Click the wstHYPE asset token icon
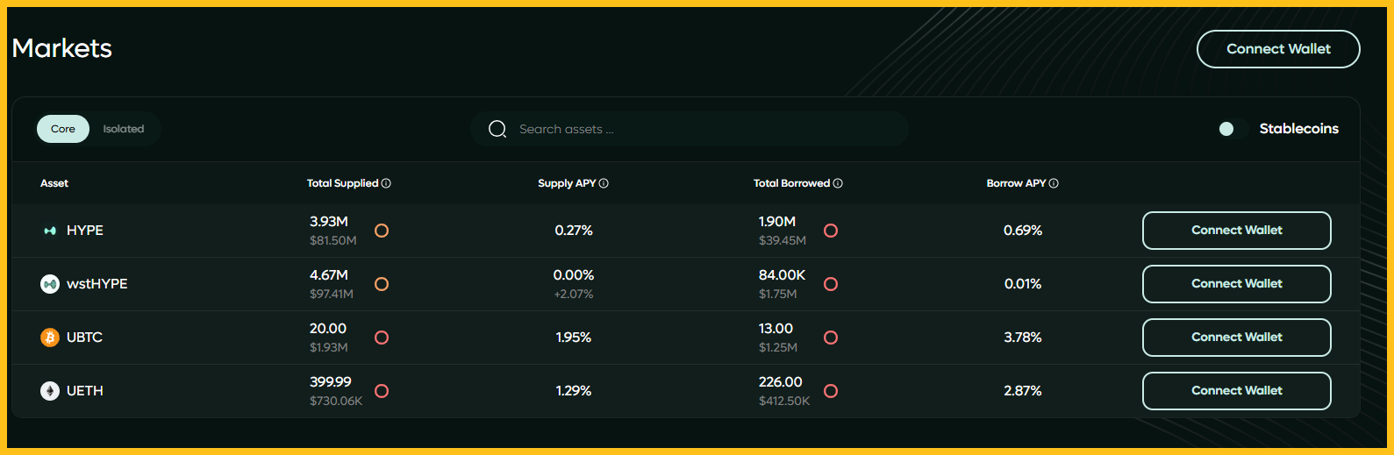This screenshot has width=1394, height=455. click(x=50, y=284)
